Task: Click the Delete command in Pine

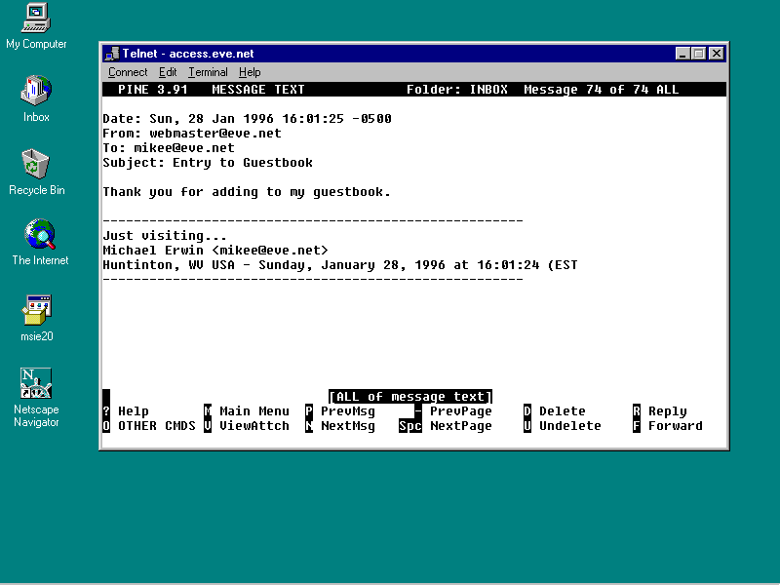Action: [562, 411]
